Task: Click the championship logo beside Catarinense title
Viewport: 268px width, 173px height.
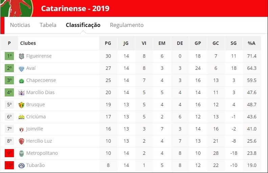Action: point(17,8)
